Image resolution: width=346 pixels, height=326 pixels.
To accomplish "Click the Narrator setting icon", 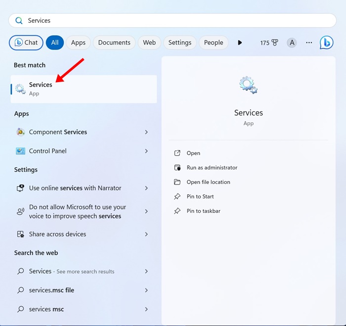I will pyautogui.click(x=21, y=188).
